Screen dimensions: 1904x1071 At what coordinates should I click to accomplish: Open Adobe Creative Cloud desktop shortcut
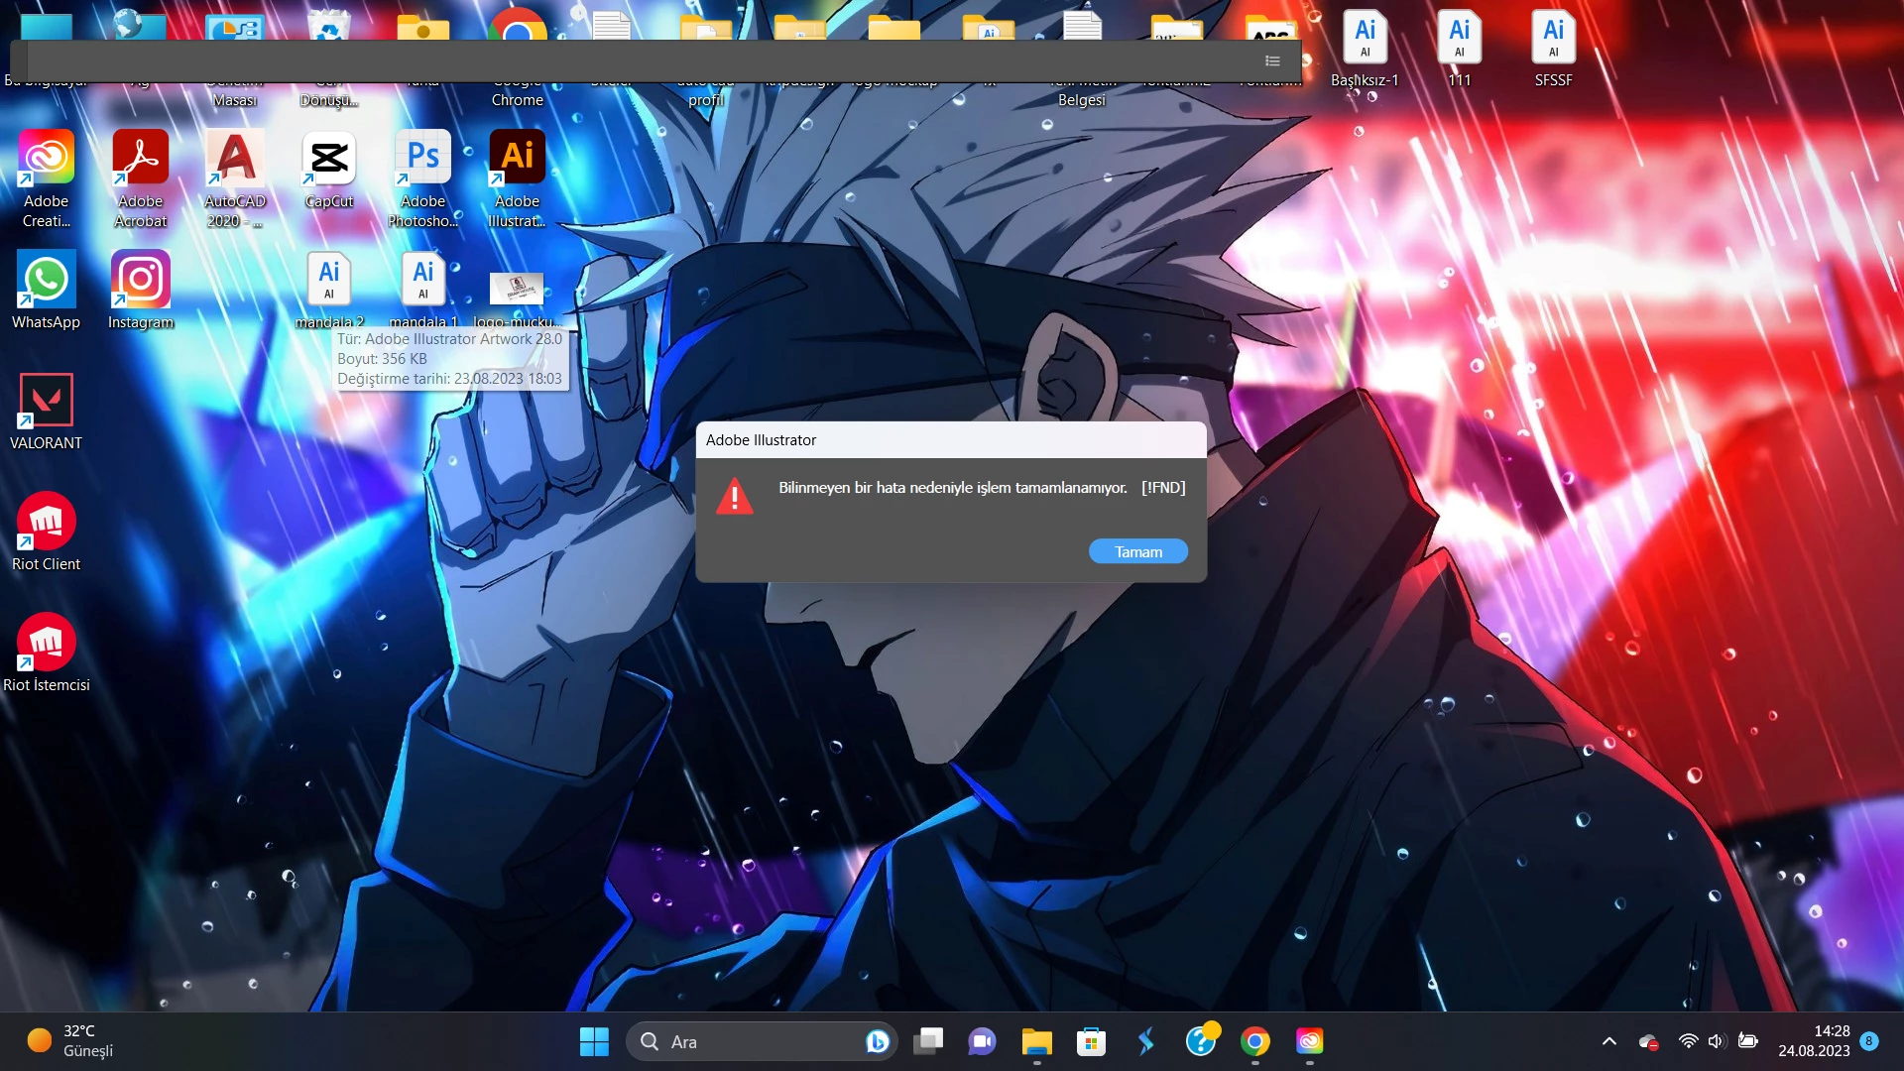tap(46, 159)
